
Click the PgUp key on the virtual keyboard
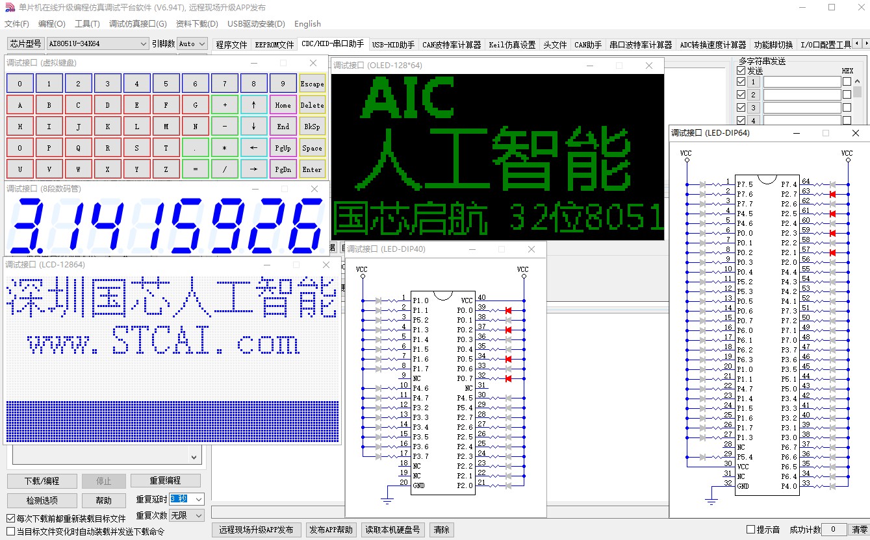pyautogui.click(x=283, y=148)
